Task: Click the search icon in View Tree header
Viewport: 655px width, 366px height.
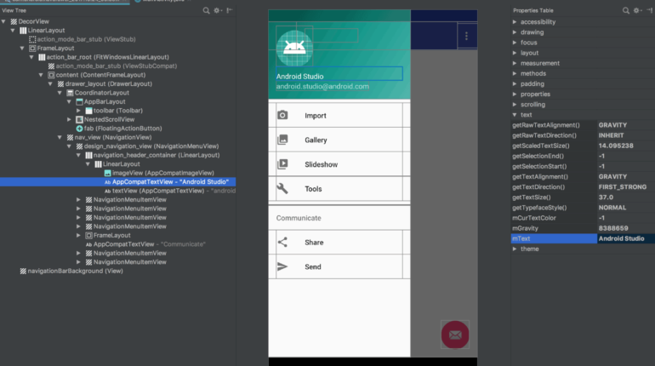Action: click(x=207, y=10)
